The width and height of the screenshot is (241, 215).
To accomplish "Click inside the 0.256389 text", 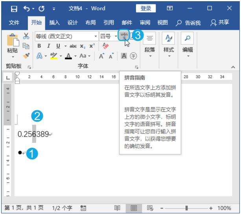I will pos(33,134).
